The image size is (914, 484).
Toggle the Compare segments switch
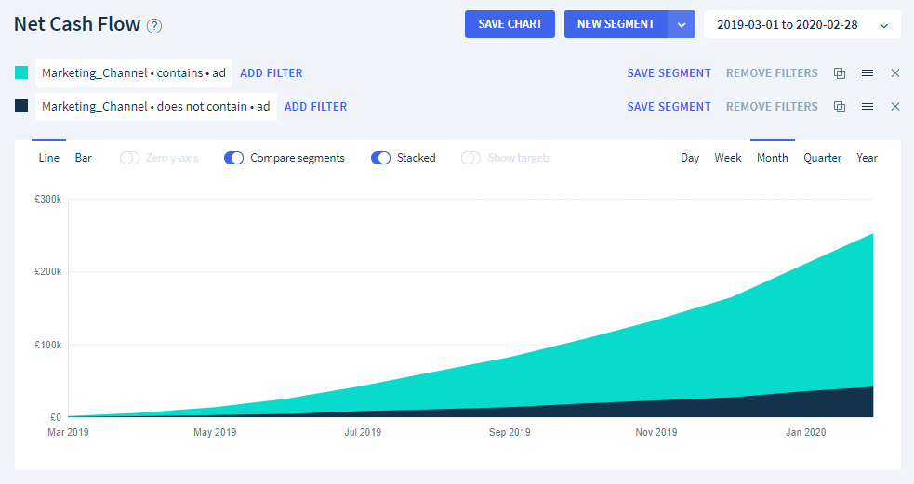pyautogui.click(x=233, y=158)
